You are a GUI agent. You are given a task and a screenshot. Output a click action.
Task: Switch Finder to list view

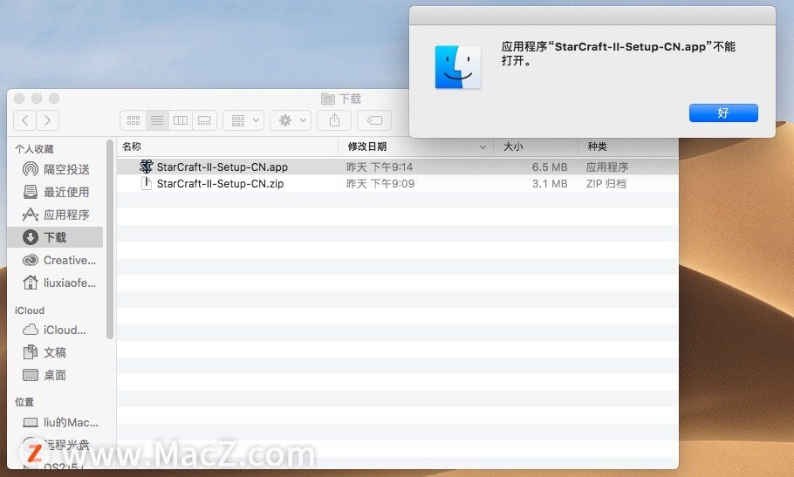tap(157, 120)
